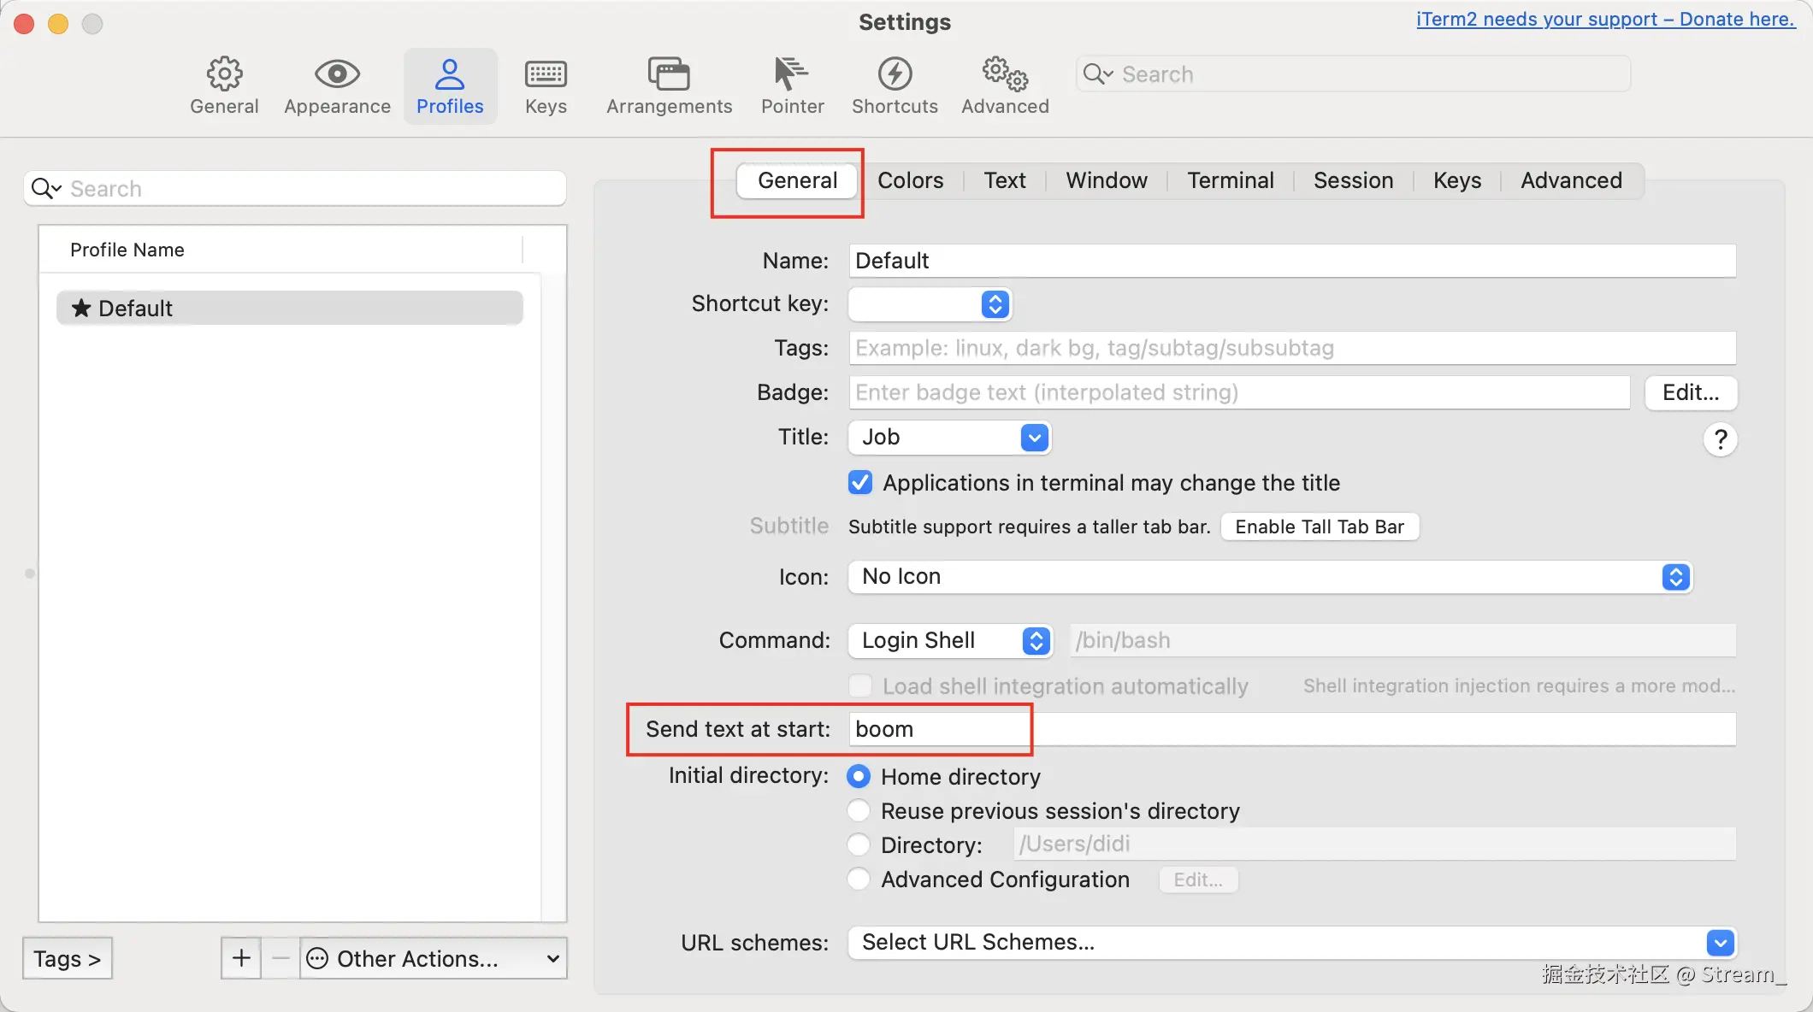Click the iTerm2 Donate here link
1813x1012 pixels.
(1604, 19)
